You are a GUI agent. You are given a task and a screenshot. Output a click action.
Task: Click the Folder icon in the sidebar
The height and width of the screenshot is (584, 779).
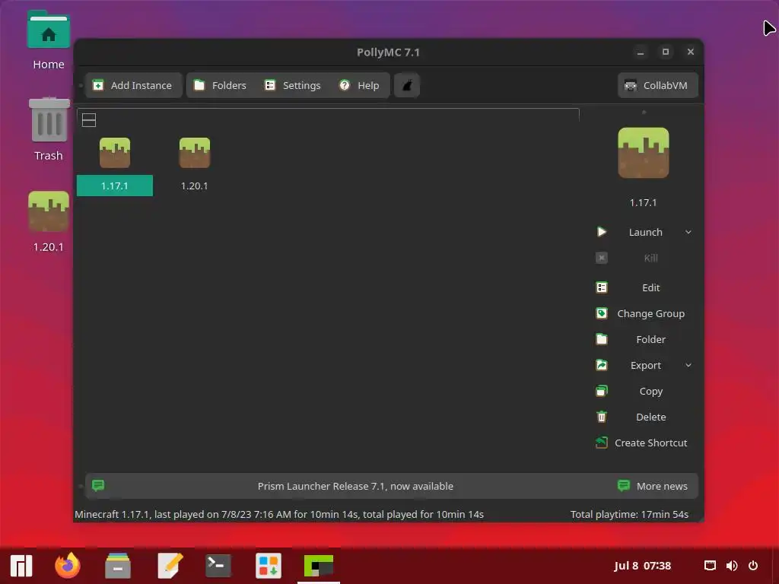602,339
